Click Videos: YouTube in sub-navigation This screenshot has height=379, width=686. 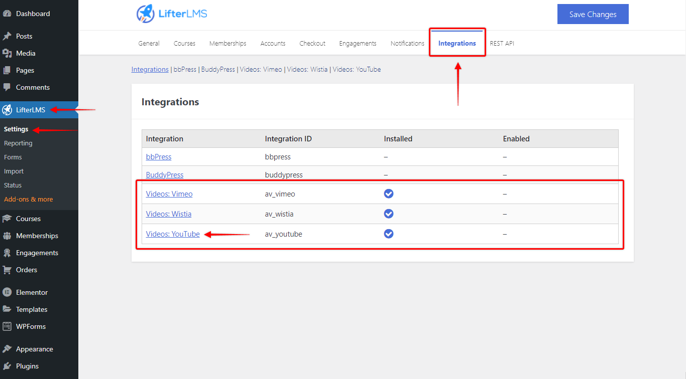357,70
